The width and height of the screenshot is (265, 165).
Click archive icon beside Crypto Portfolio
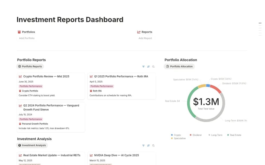click(x=20, y=91)
